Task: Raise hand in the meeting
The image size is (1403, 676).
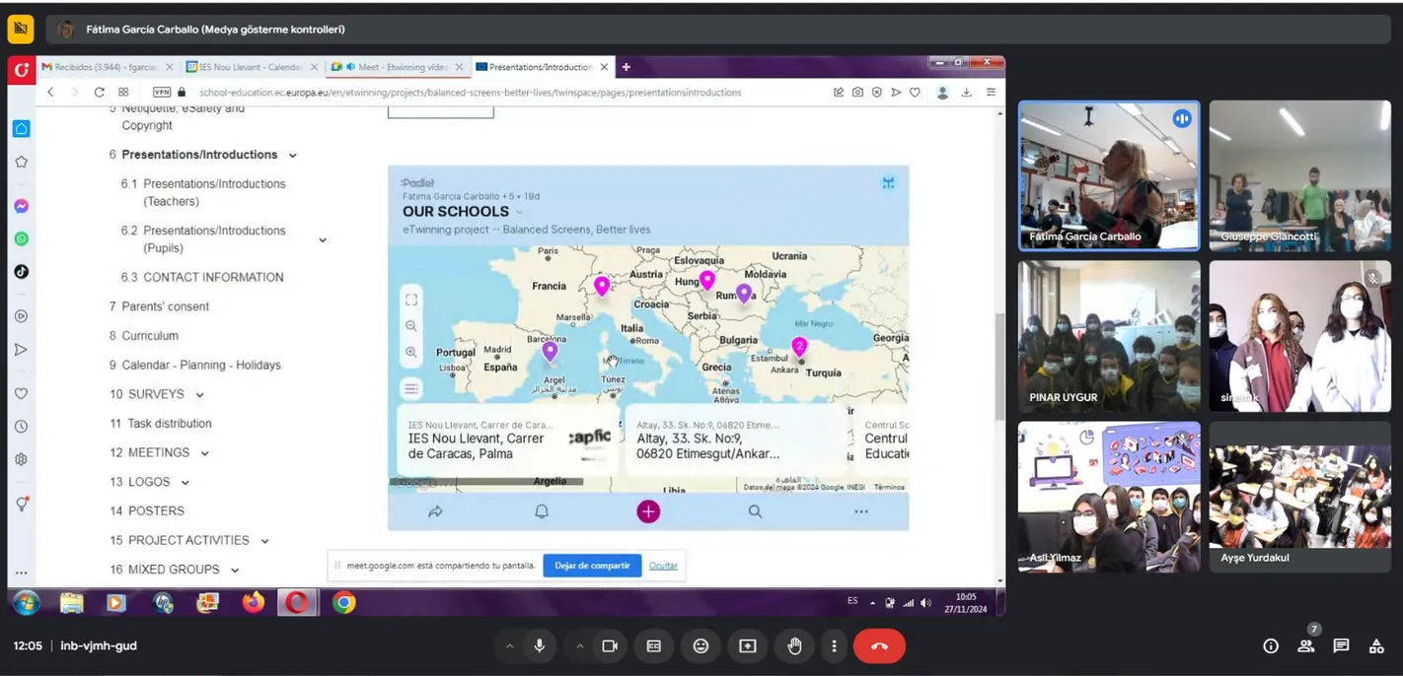Action: 794,646
